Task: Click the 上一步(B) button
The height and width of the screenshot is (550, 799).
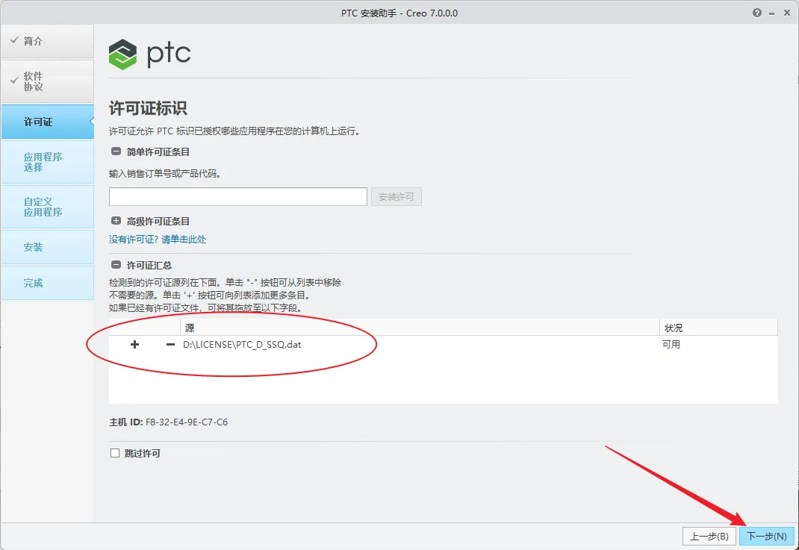Action: tap(709, 537)
